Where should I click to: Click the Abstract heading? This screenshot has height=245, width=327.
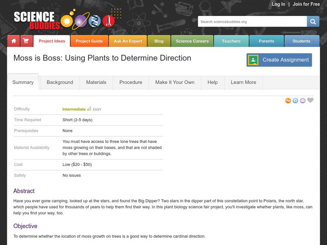pos(24,191)
